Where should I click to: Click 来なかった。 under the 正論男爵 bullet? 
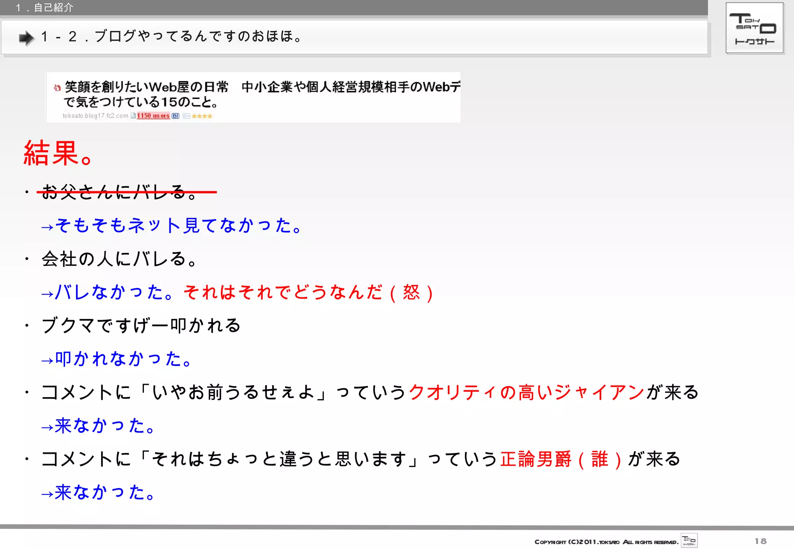point(105,492)
